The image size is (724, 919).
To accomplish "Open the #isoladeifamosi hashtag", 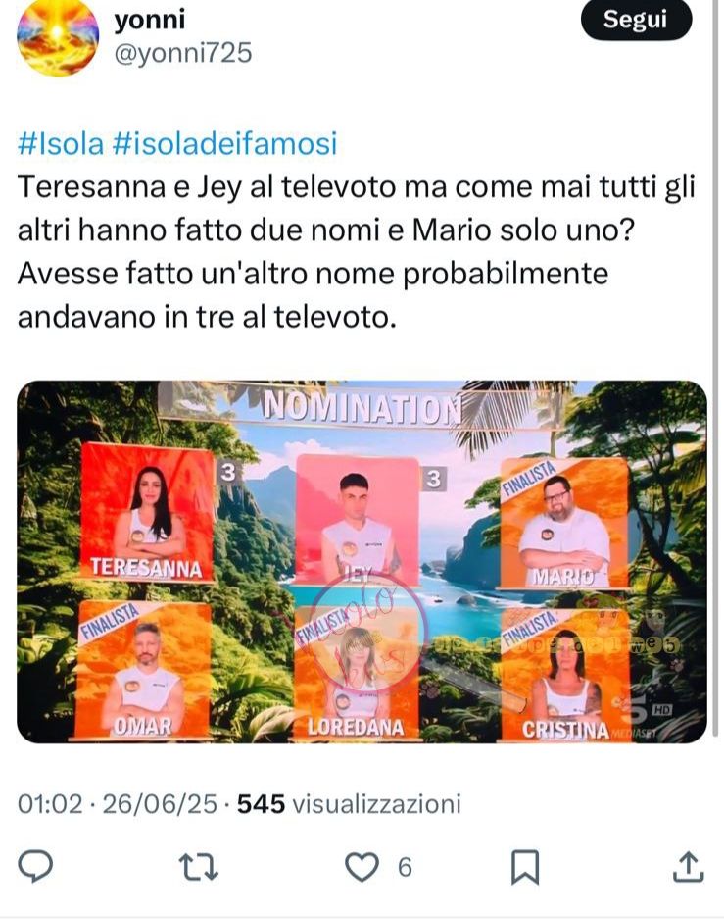I will [x=224, y=143].
